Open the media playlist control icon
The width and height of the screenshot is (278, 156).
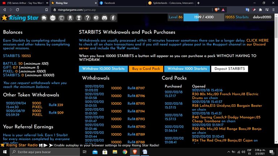coord(267,10)
